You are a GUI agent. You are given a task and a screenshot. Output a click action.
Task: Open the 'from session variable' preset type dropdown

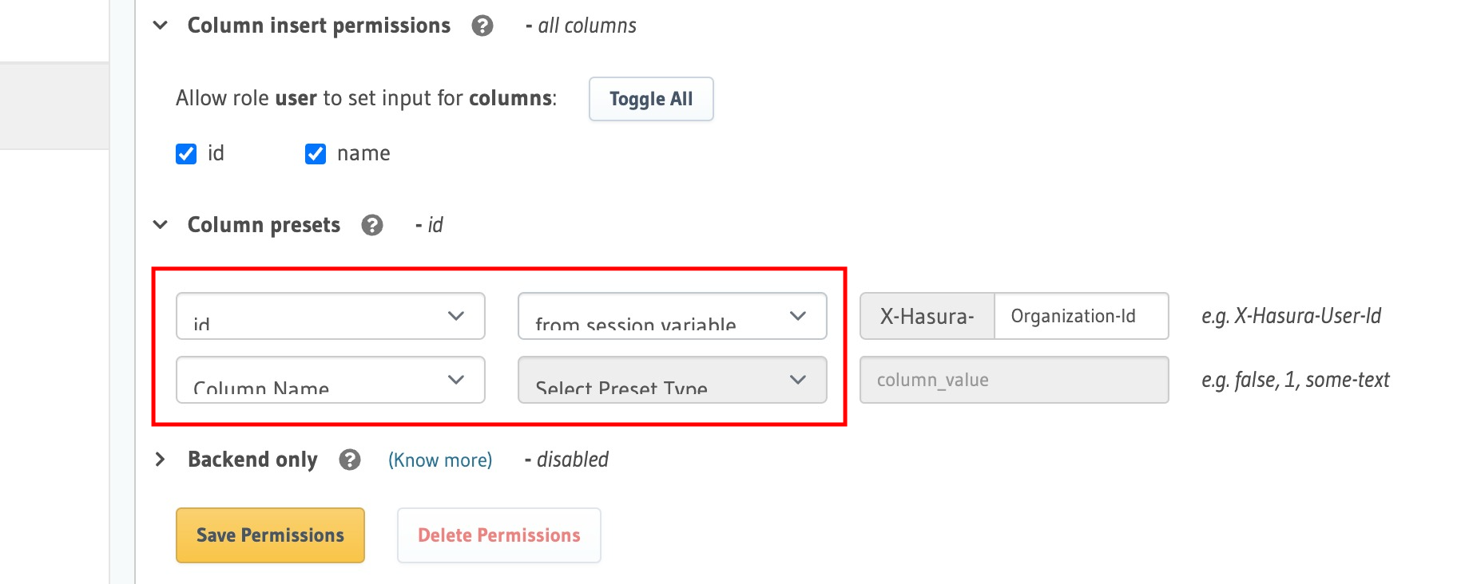672,316
